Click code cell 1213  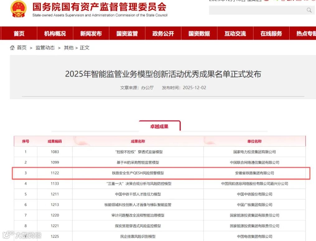coord(55,205)
